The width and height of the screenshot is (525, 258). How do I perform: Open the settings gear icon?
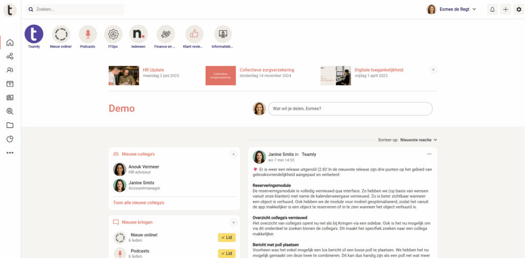(519, 9)
